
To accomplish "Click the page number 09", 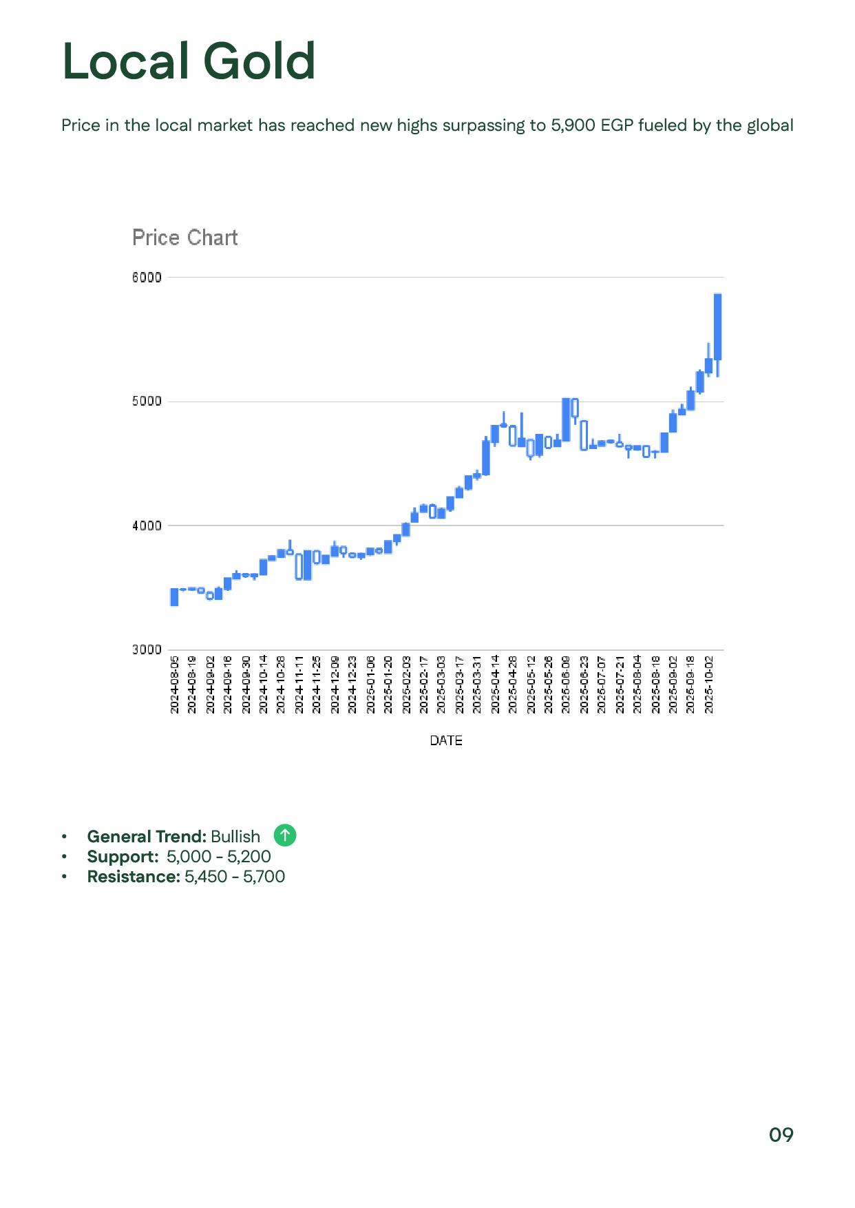I will click(x=781, y=1134).
